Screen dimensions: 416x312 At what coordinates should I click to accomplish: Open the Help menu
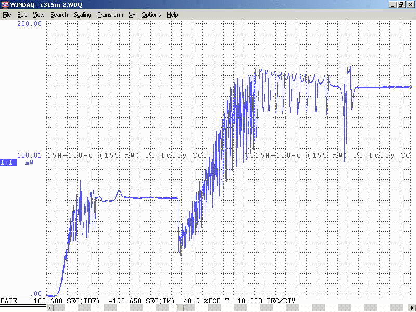(172, 15)
